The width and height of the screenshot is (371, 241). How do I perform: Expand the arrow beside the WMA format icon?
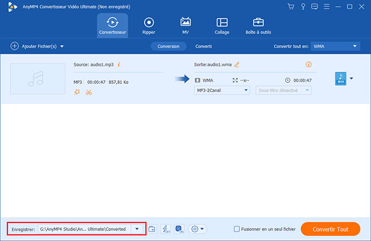tap(352, 78)
